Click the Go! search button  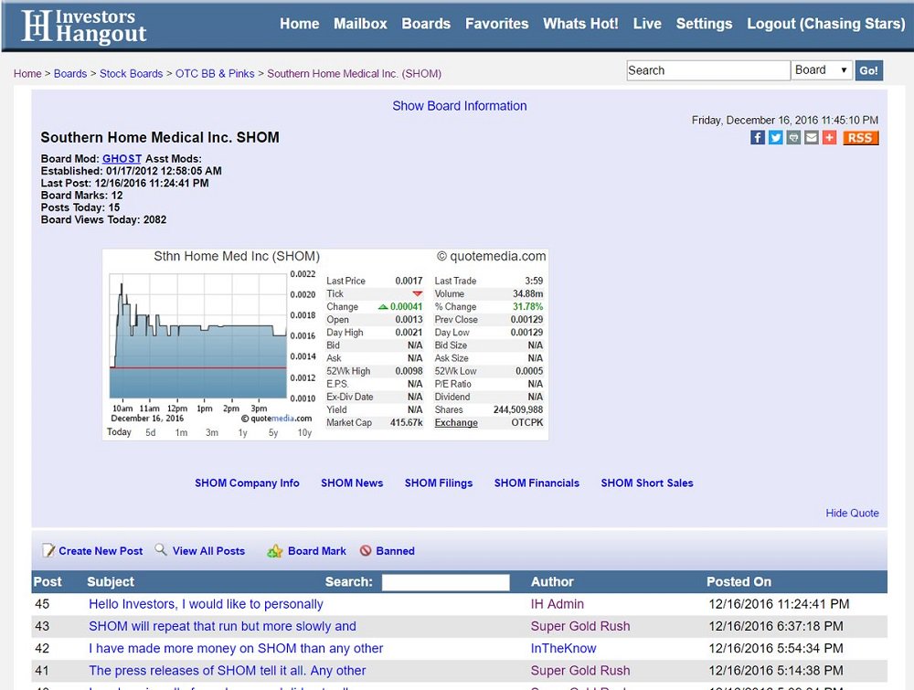[868, 70]
